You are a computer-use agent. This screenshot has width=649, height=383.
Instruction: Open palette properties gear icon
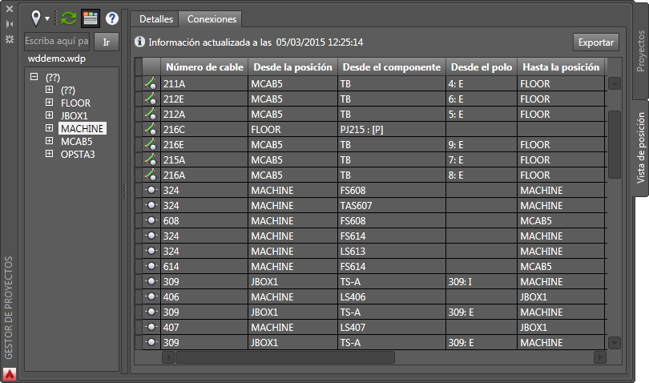[x=10, y=38]
